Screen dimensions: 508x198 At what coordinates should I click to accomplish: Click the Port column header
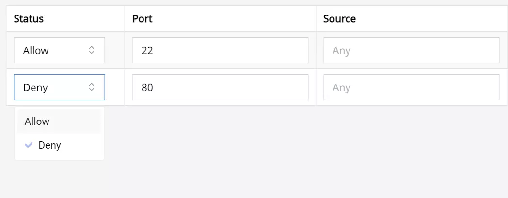tap(143, 19)
